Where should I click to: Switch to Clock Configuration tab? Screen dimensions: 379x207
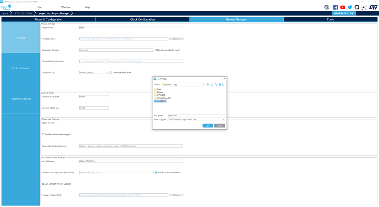coord(142,19)
